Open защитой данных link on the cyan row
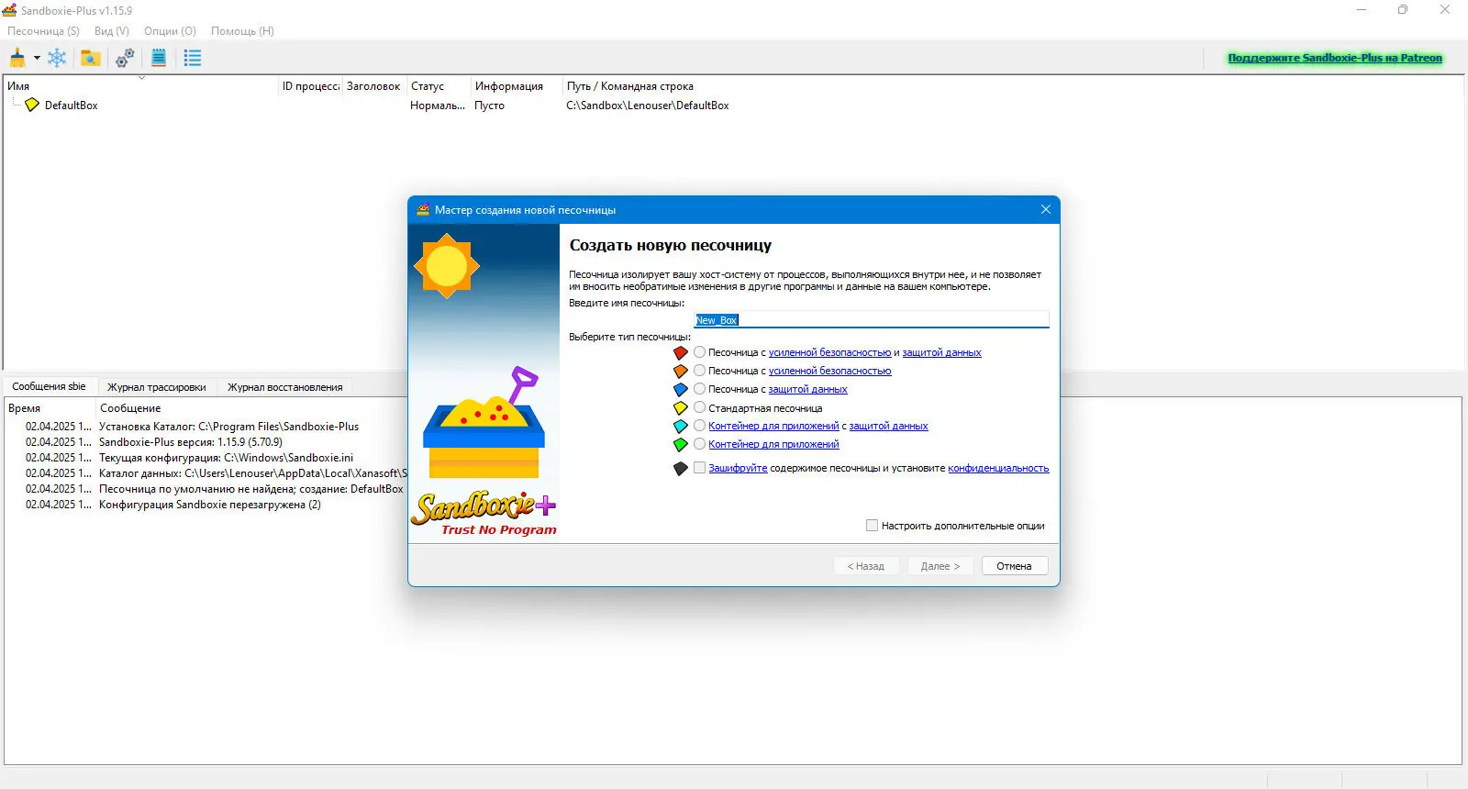Image resolution: width=1468 pixels, height=789 pixels. (x=888, y=426)
